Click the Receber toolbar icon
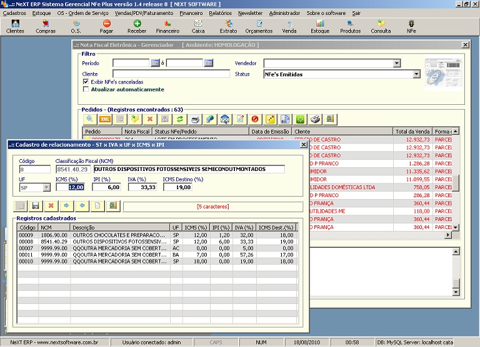Viewport: 480px width, 347px height. 137,27
